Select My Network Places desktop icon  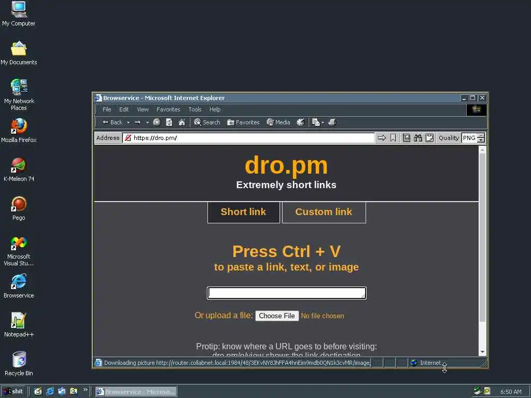(19, 95)
